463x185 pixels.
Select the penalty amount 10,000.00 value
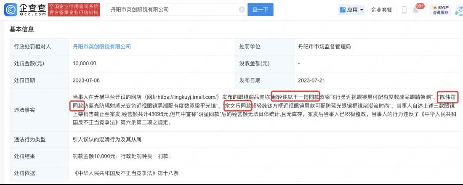point(85,63)
